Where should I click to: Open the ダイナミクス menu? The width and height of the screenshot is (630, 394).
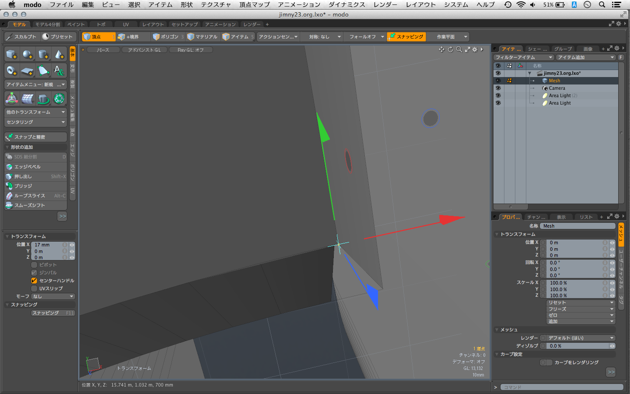point(347,4)
